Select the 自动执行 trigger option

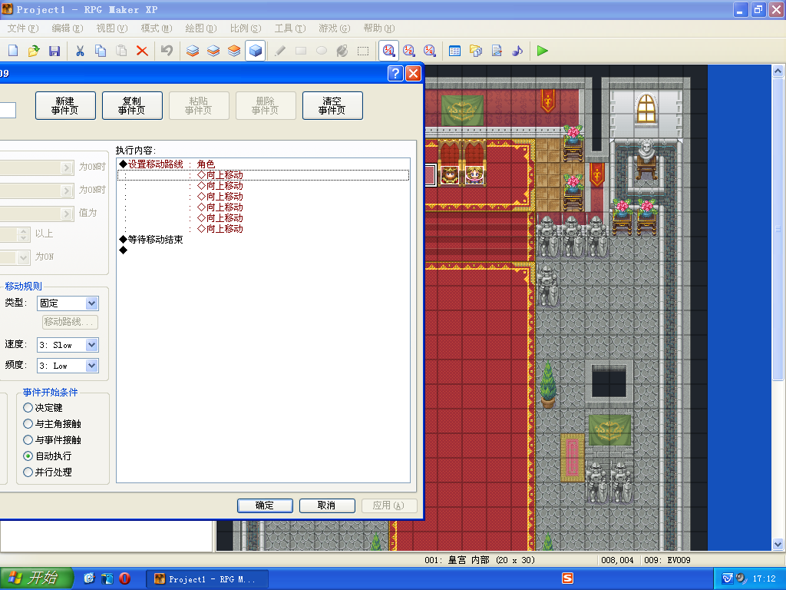48,456
